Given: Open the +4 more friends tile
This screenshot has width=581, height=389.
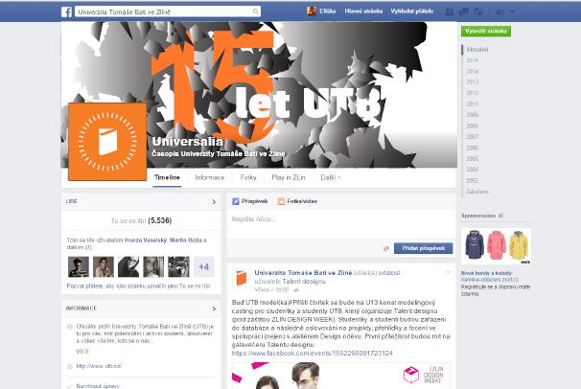Looking at the screenshot, I should pyautogui.click(x=204, y=266).
